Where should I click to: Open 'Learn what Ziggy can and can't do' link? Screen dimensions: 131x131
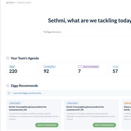click(x=27, y=93)
